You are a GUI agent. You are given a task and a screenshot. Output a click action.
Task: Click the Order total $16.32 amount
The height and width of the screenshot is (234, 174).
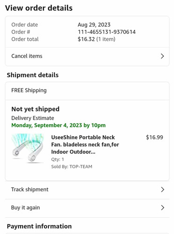[86, 39]
